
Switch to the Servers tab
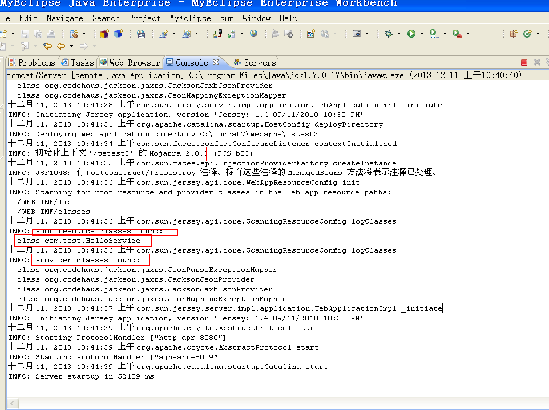tap(255, 62)
